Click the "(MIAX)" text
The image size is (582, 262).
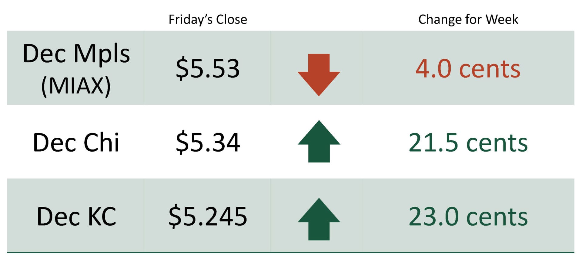(x=76, y=86)
